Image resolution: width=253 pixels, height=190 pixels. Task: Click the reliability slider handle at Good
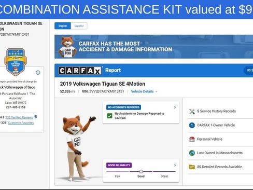tap(141, 171)
